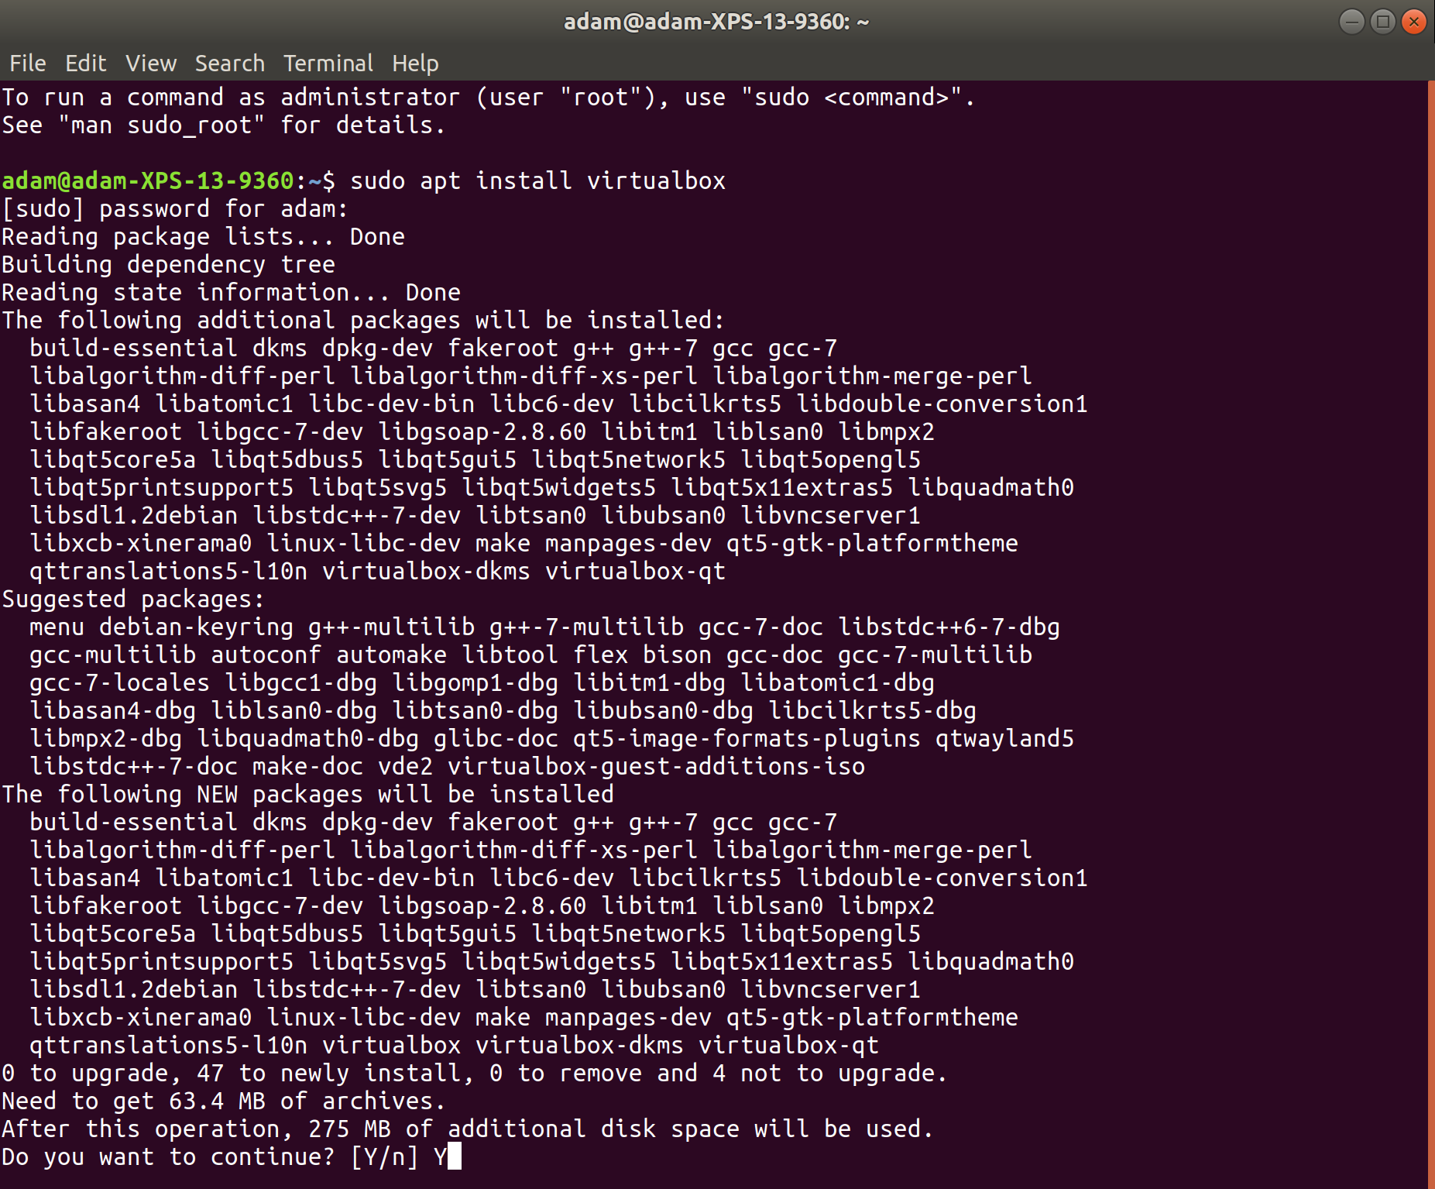Open the File menu
Viewport: 1435px width, 1189px height.
click(28, 63)
